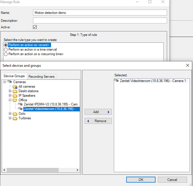Click the Deskt stations label
The width and height of the screenshot is (193, 186).
pos(29,91)
